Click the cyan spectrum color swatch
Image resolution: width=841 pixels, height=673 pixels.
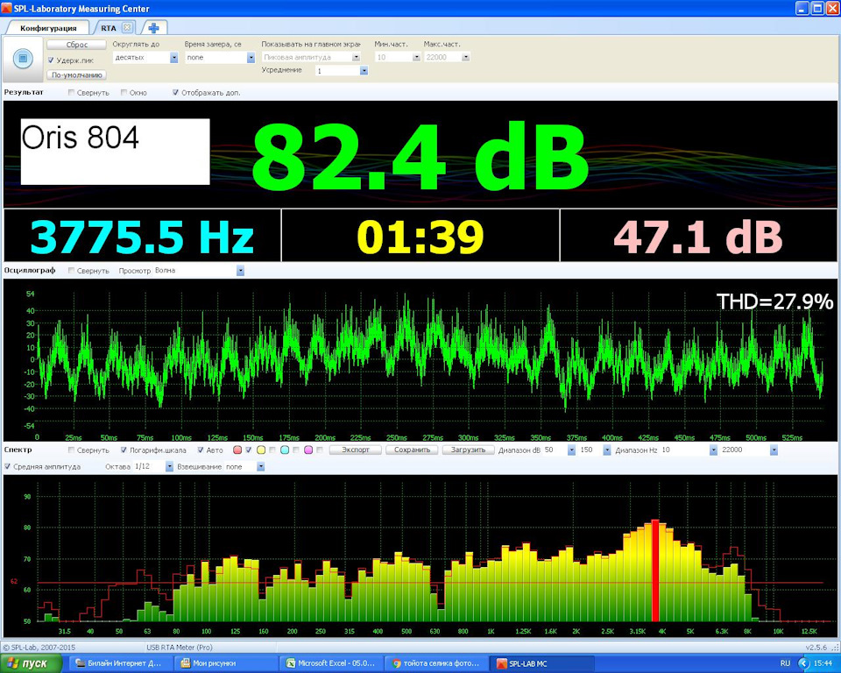285,450
